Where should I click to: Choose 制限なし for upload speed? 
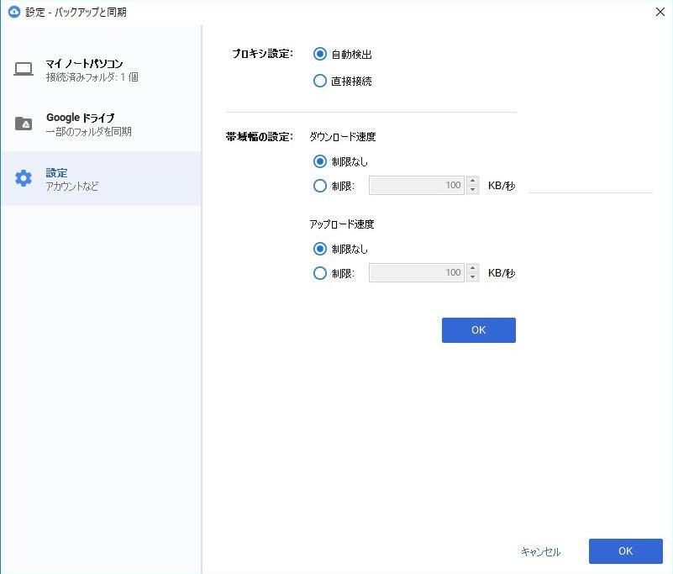click(320, 249)
